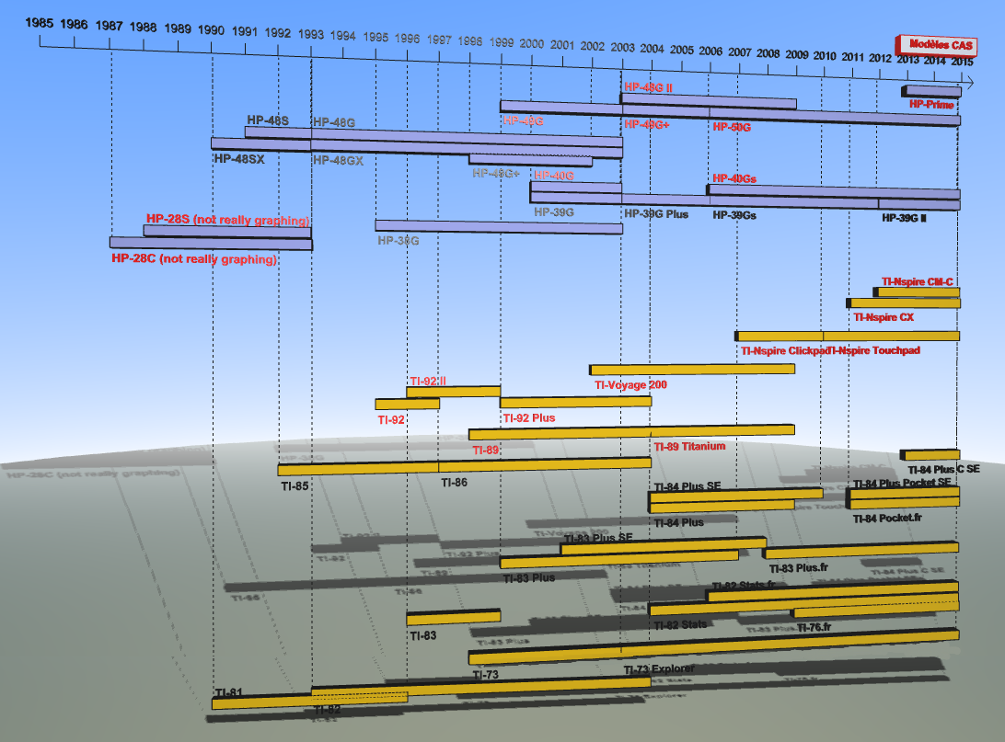Image resolution: width=1005 pixels, height=742 pixels.
Task: Click the yellow TI-Voyage 200 timeline bar
Action: (x=692, y=370)
